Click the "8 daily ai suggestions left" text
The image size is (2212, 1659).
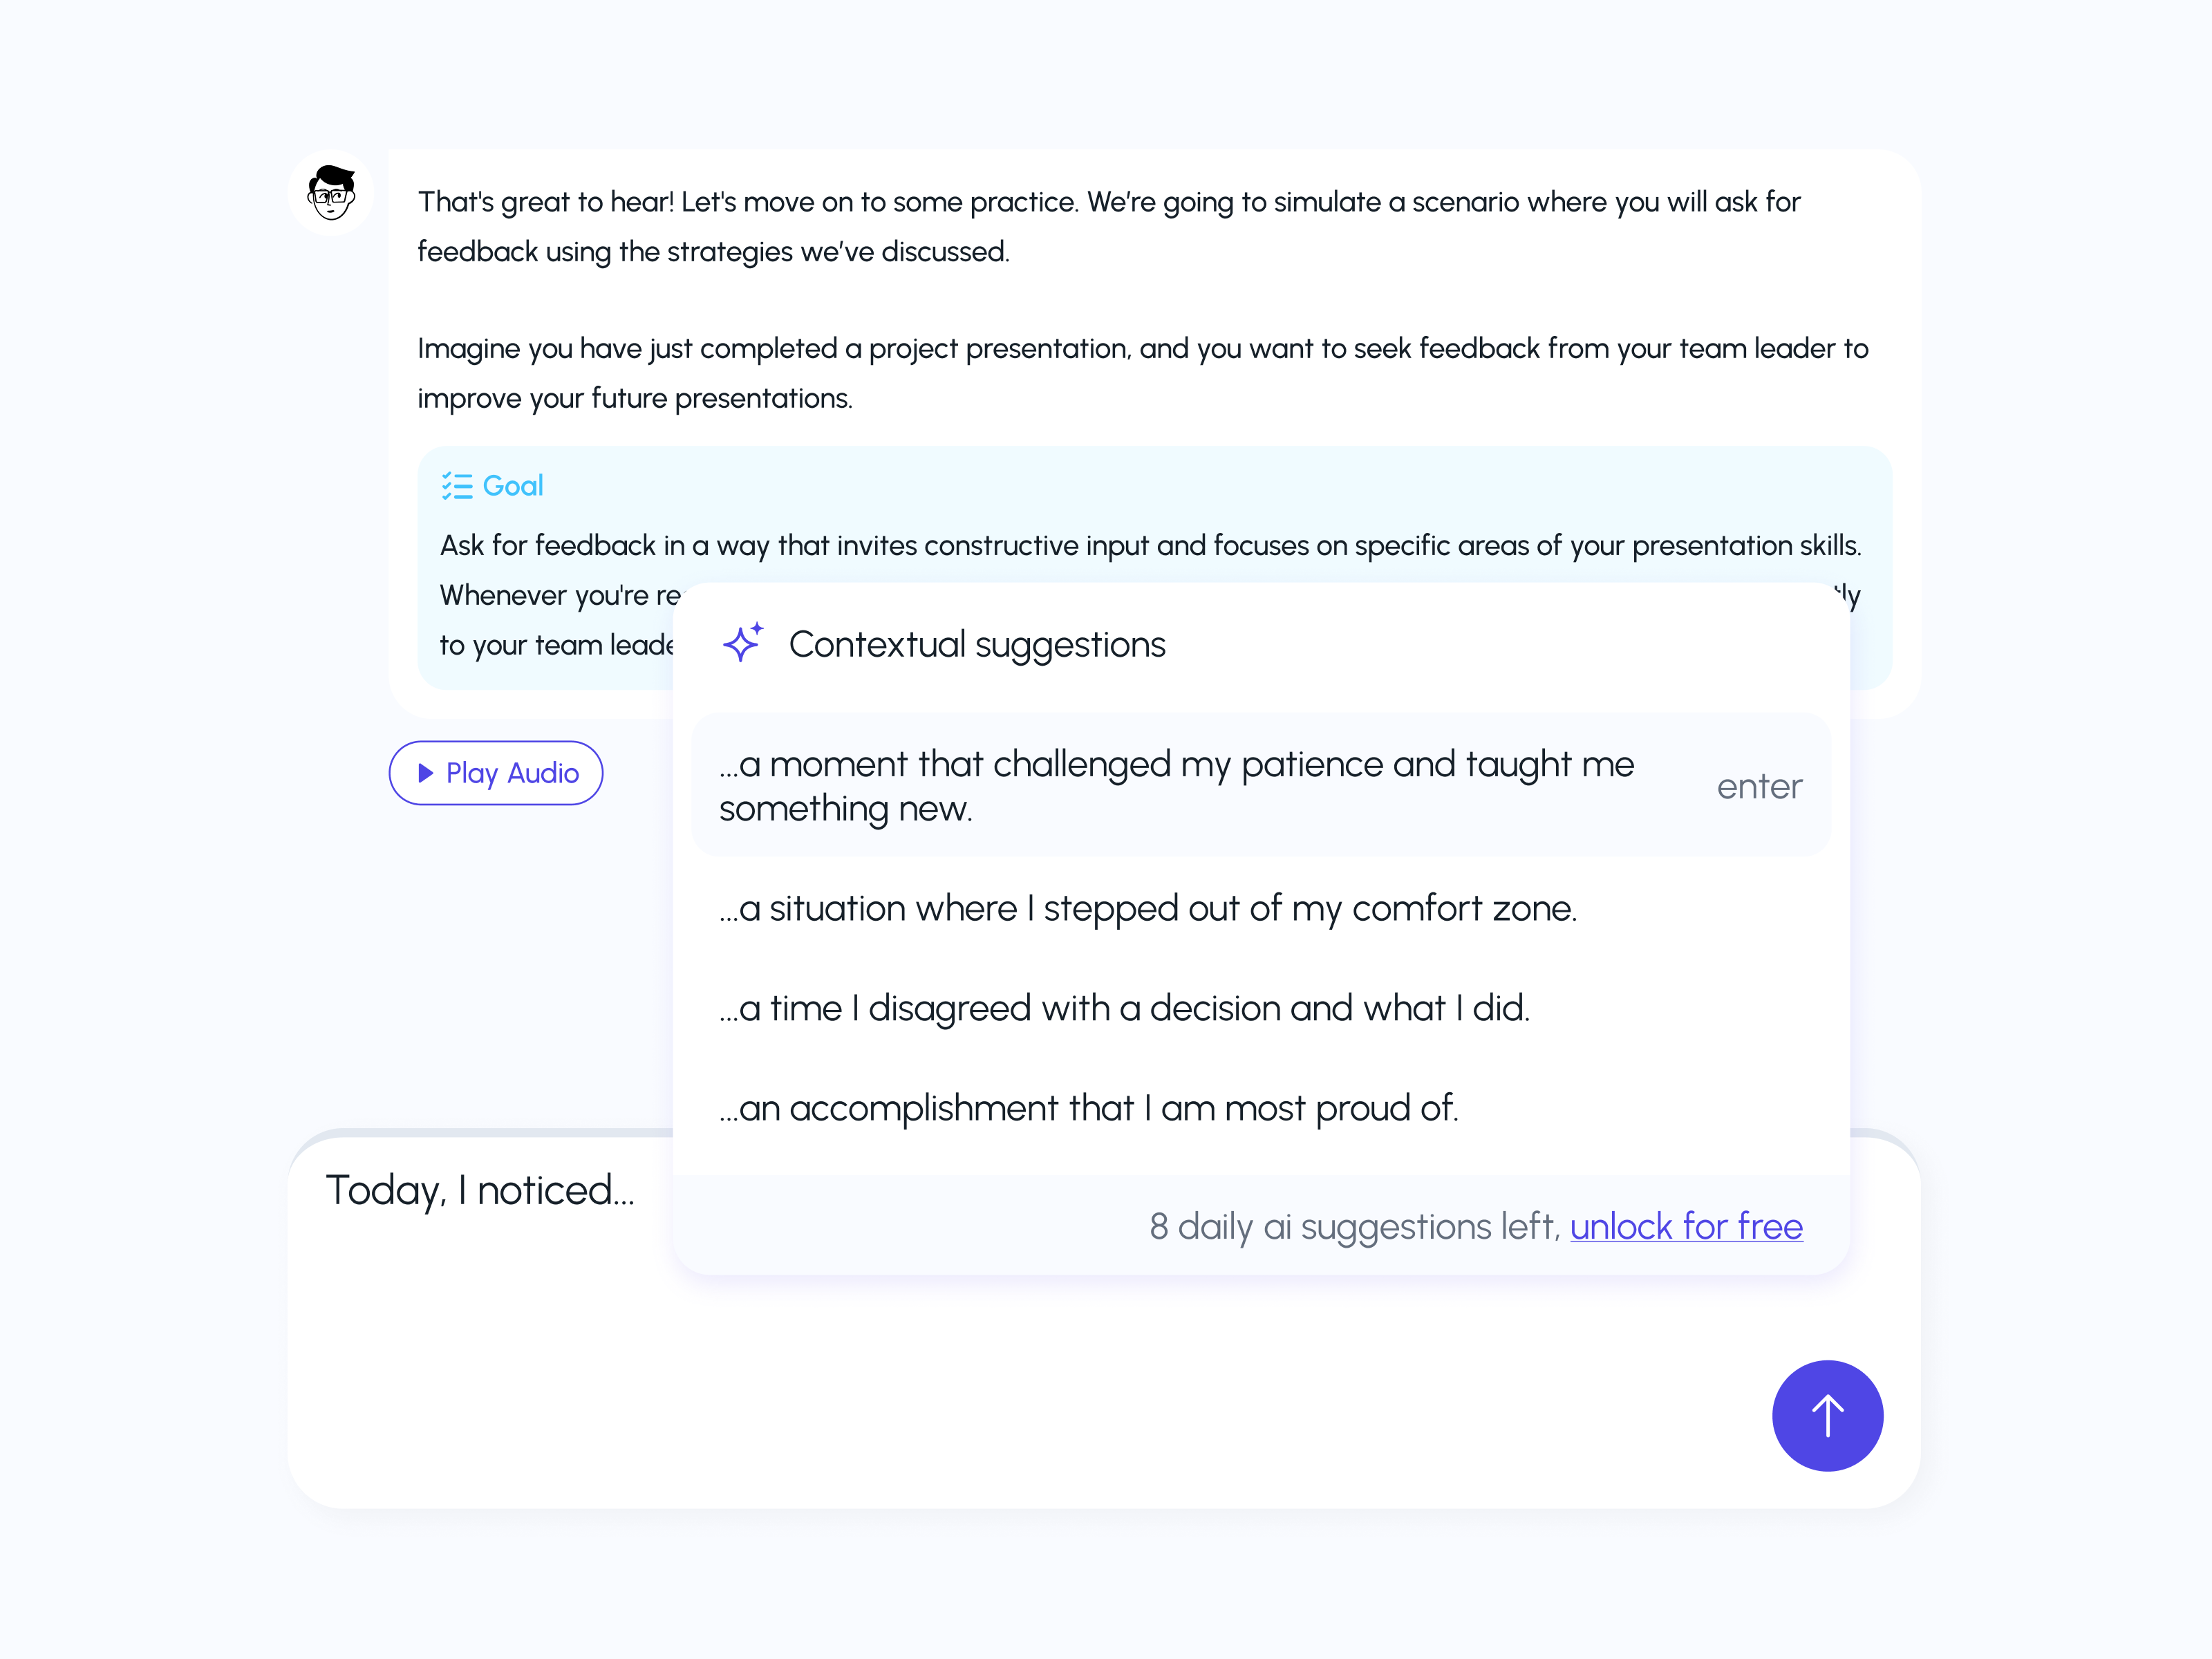coord(1354,1226)
